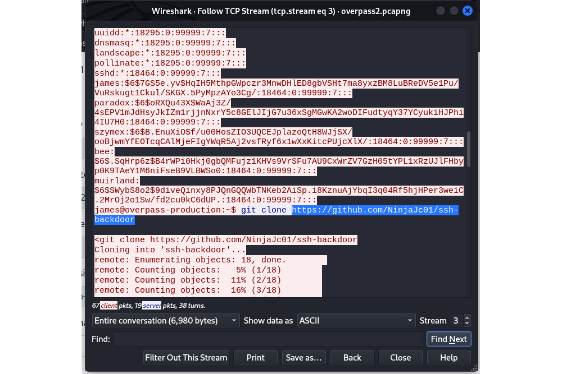Click the Help button
This screenshot has width=562, height=374.
pos(448,358)
